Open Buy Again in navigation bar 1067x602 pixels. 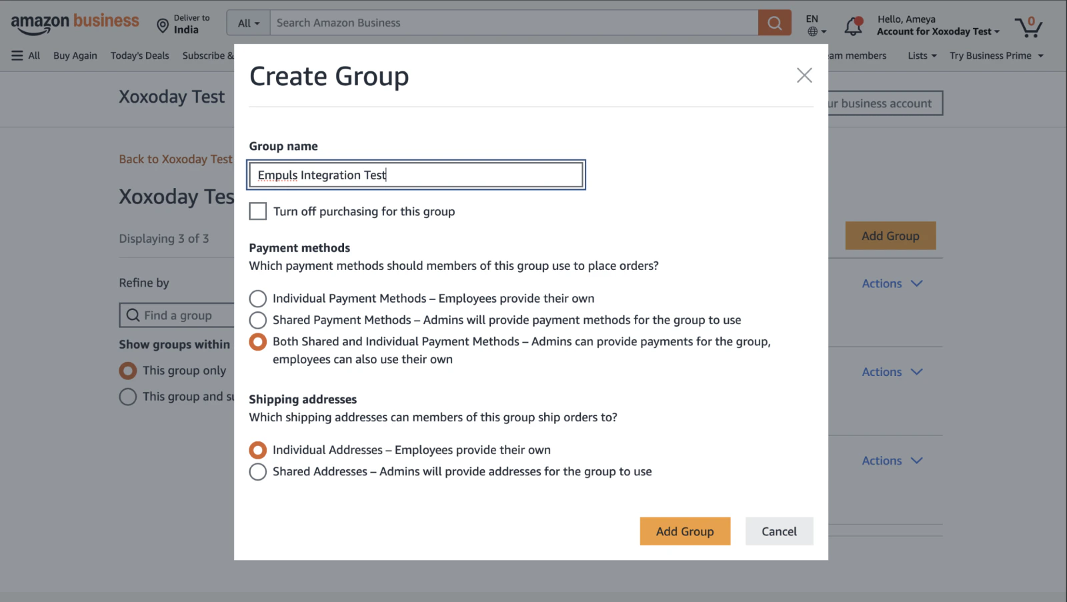click(75, 55)
